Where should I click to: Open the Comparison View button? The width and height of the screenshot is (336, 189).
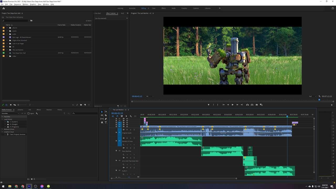(x=261, y=105)
